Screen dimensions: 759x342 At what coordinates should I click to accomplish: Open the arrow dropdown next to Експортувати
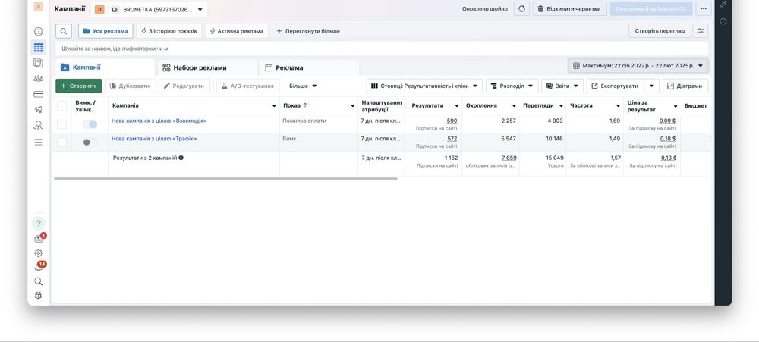tap(651, 86)
